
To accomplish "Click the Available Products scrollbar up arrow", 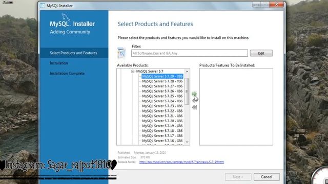I will click(x=187, y=72).
